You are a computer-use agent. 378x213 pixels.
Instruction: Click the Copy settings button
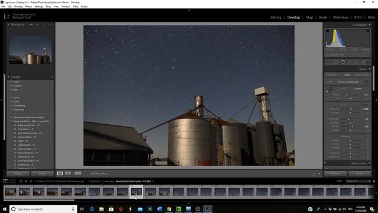[18, 173]
